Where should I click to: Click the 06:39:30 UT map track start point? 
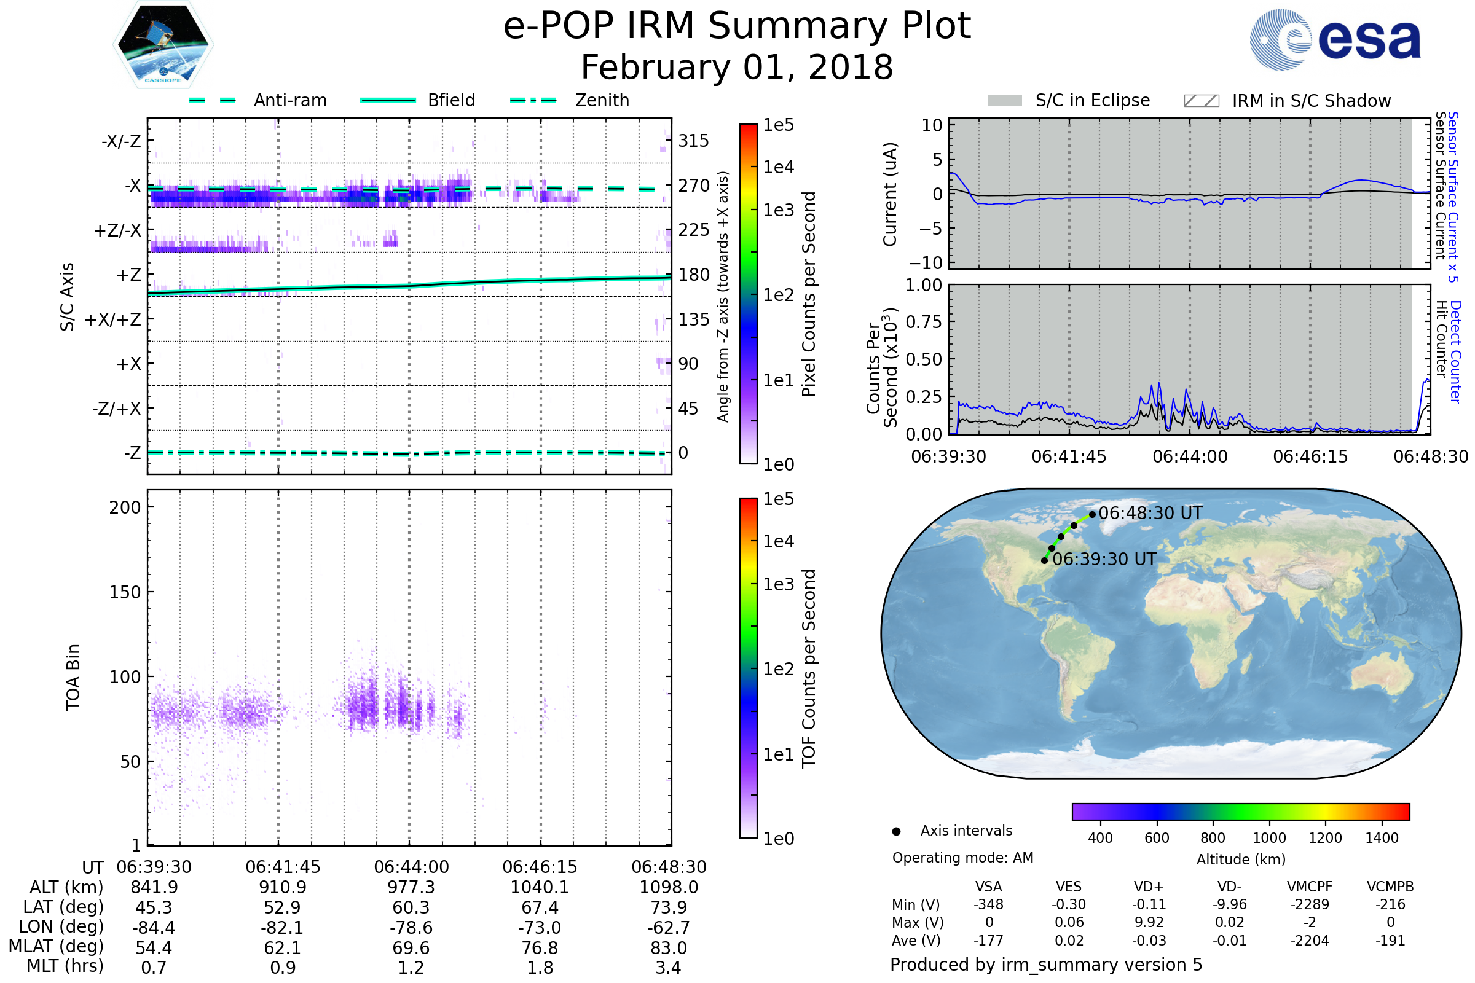click(x=1044, y=560)
